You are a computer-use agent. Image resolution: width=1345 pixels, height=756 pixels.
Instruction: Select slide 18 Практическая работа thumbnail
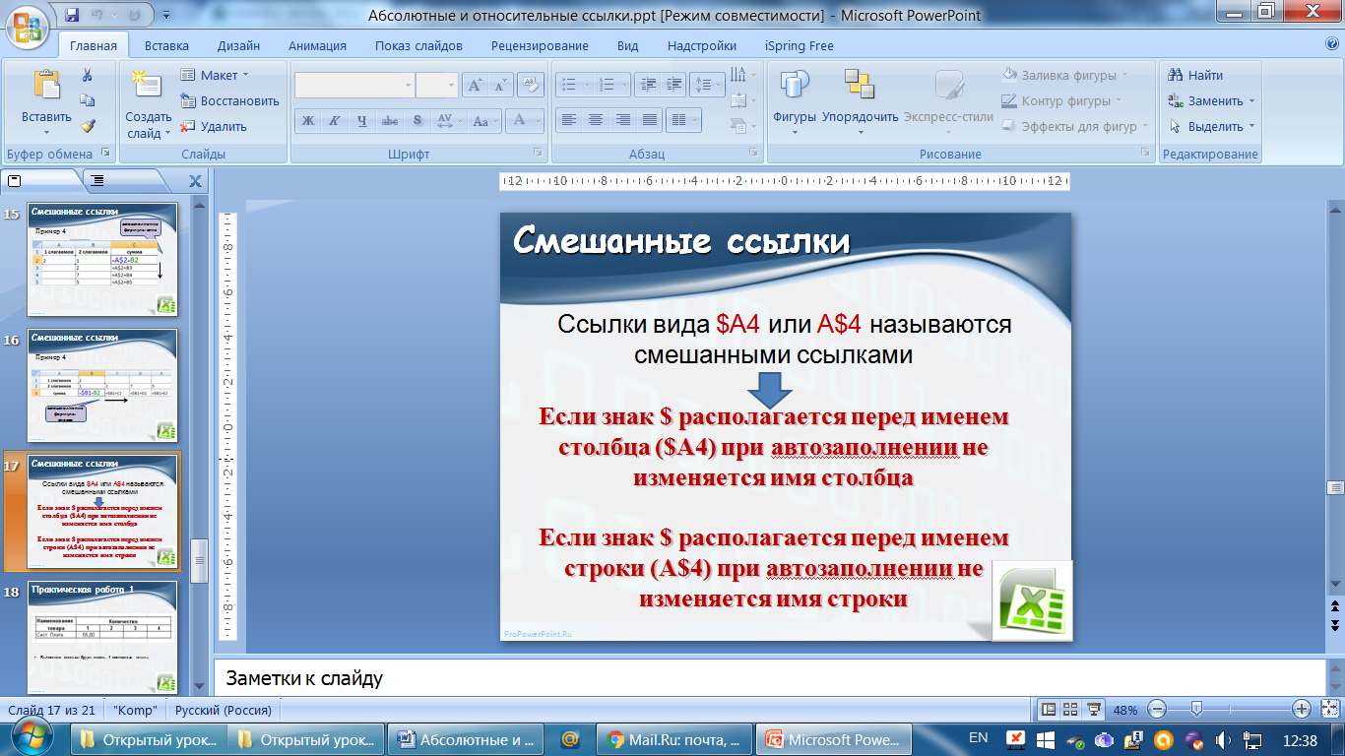(x=102, y=636)
